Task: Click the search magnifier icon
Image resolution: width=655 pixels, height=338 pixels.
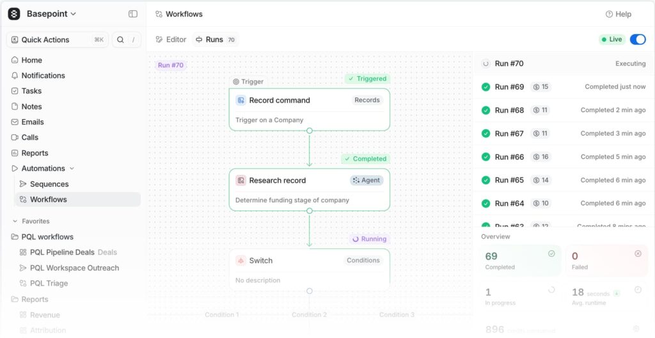Action: pos(121,40)
